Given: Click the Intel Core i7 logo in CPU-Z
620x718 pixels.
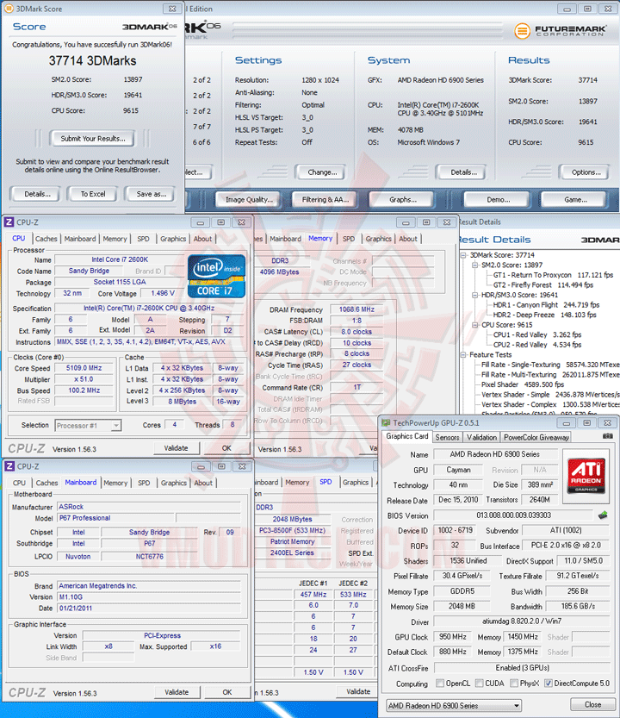Looking at the screenshot, I should pos(216,276).
